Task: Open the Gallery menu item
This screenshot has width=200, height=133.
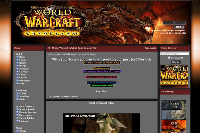Action: [x=23, y=77]
